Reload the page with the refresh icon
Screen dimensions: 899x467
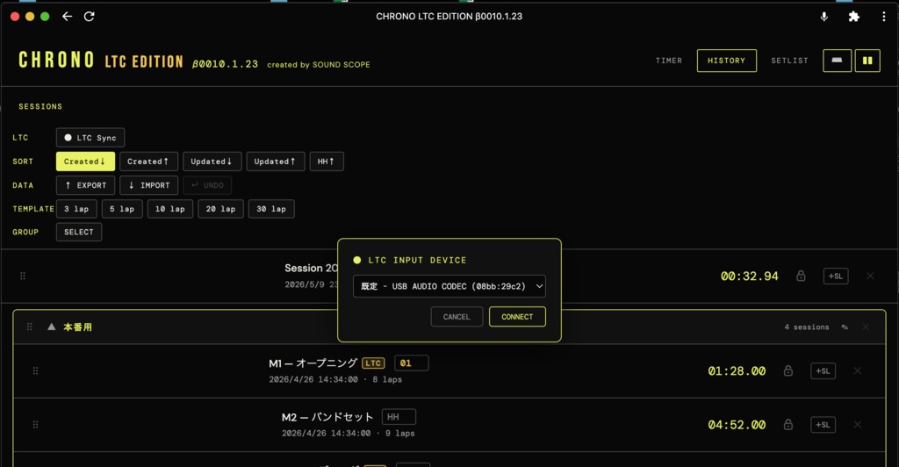click(89, 17)
